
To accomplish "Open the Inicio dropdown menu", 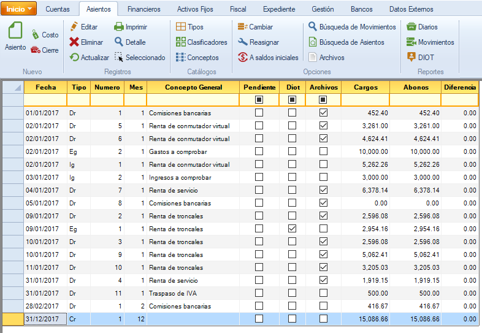I will (x=20, y=9).
